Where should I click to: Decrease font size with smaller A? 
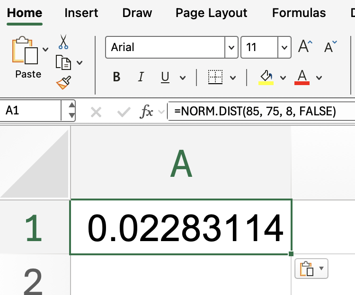coord(330,47)
